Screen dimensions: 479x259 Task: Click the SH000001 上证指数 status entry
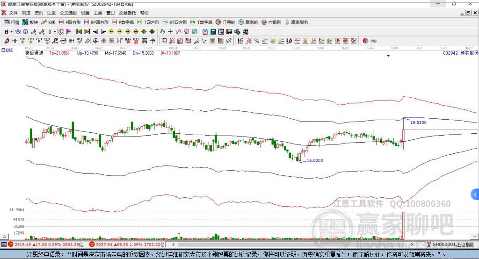click(453, 245)
